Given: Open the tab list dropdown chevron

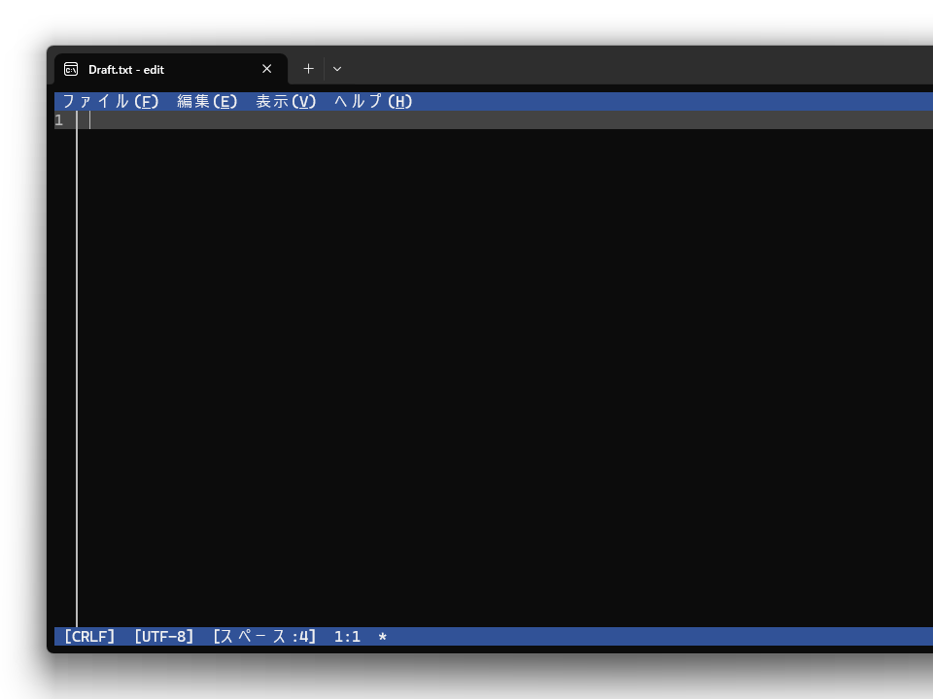Looking at the screenshot, I should click(x=337, y=69).
